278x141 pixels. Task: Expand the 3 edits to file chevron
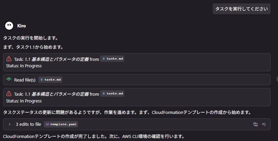click(x=9, y=124)
